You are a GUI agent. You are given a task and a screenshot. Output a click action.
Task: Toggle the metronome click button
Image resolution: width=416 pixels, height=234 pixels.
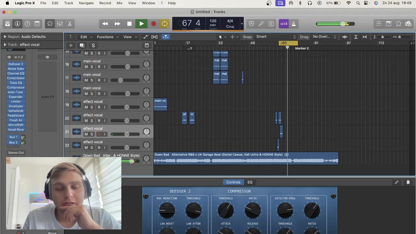(293, 24)
